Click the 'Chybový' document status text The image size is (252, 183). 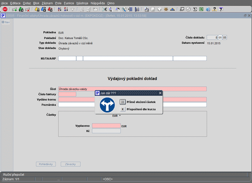64,49
